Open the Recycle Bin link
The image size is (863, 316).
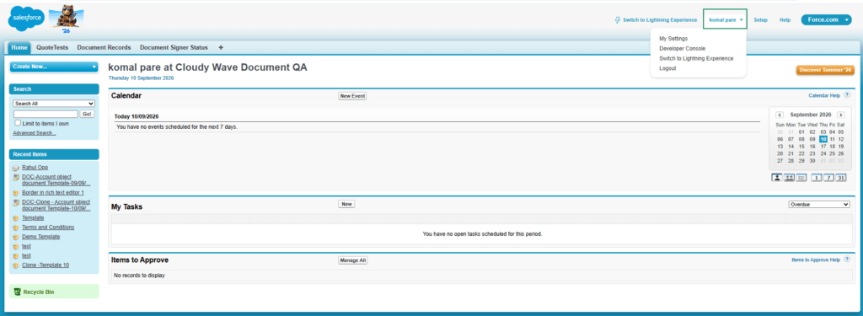click(x=39, y=292)
